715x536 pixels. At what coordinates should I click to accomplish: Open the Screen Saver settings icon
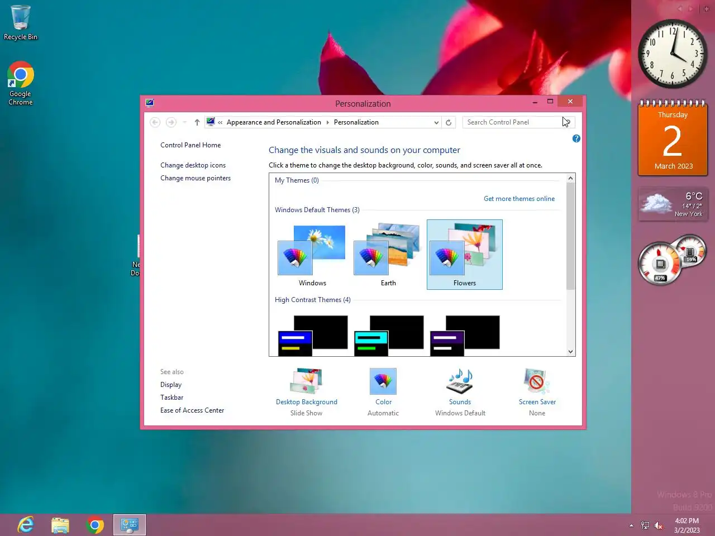537,381
